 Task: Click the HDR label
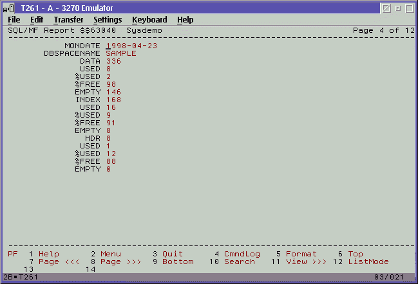coord(93,138)
